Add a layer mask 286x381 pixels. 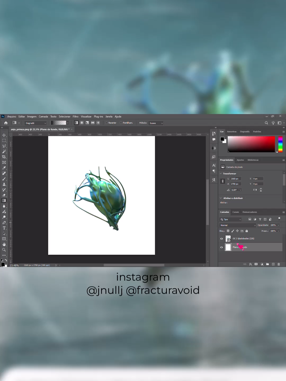pos(256,264)
